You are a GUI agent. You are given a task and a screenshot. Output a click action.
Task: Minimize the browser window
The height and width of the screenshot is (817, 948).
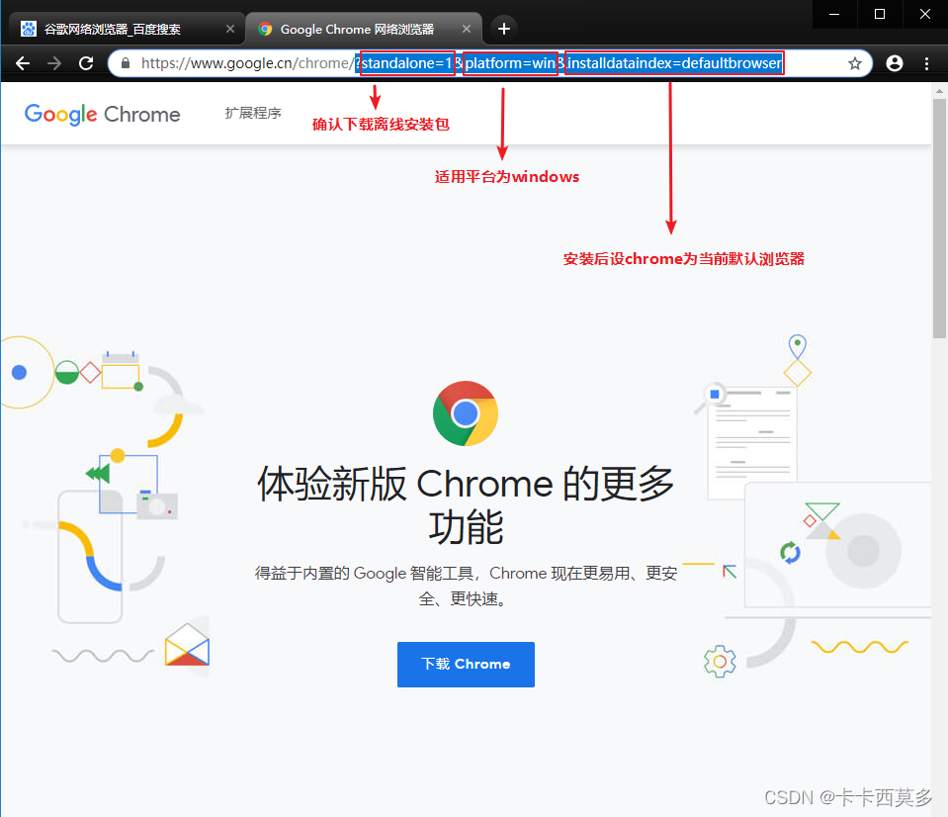834,14
